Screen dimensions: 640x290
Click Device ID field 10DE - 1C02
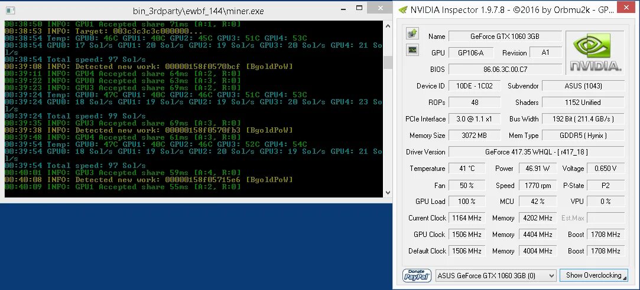coord(475,86)
